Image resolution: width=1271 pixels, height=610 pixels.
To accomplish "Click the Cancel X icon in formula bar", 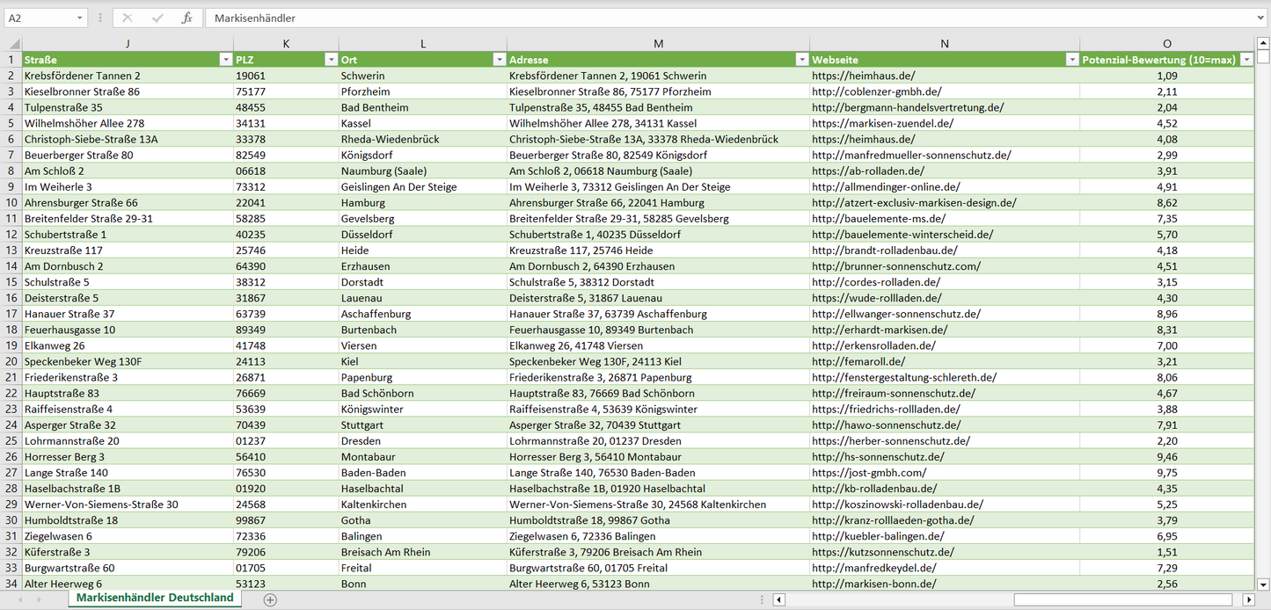I will [x=128, y=18].
